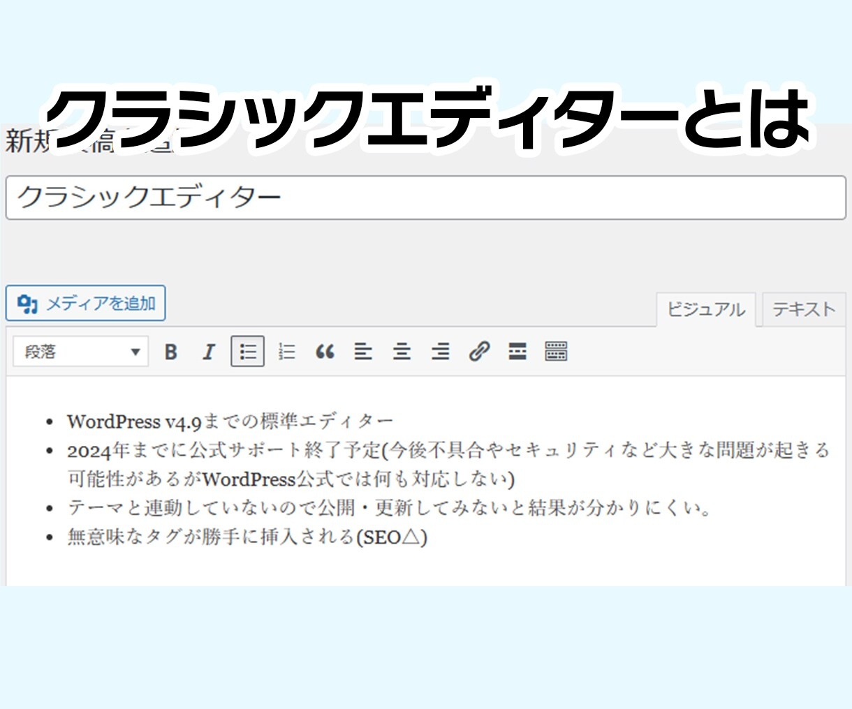Toggle bold formatting
The image size is (852, 709).
pyautogui.click(x=171, y=352)
